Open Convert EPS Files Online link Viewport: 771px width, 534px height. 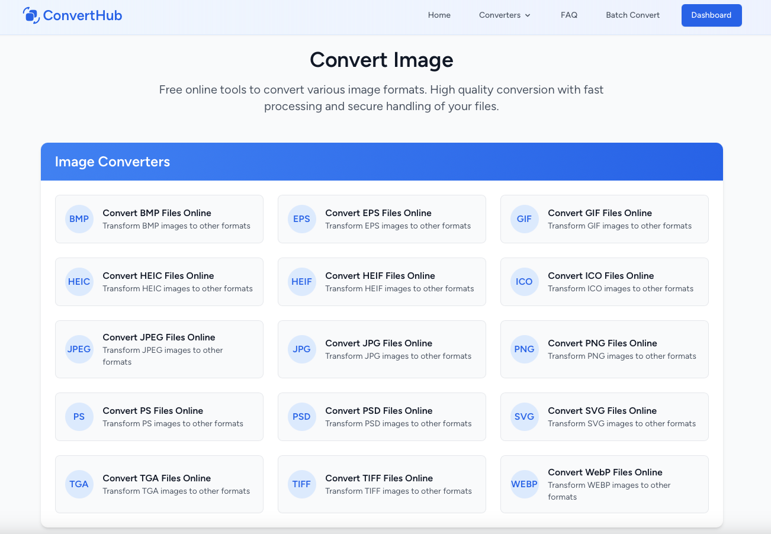point(378,213)
